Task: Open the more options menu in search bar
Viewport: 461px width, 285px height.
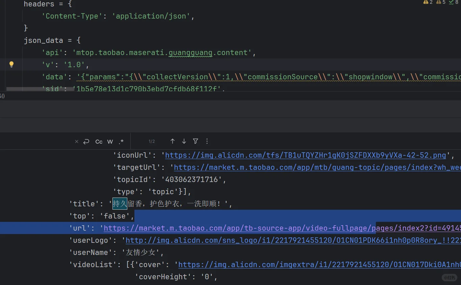Action: pos(207,141)
